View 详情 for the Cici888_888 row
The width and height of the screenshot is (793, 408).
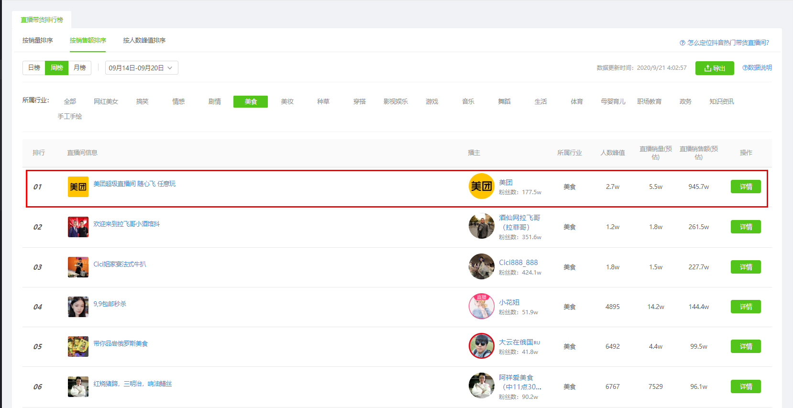tap(746, 267)
